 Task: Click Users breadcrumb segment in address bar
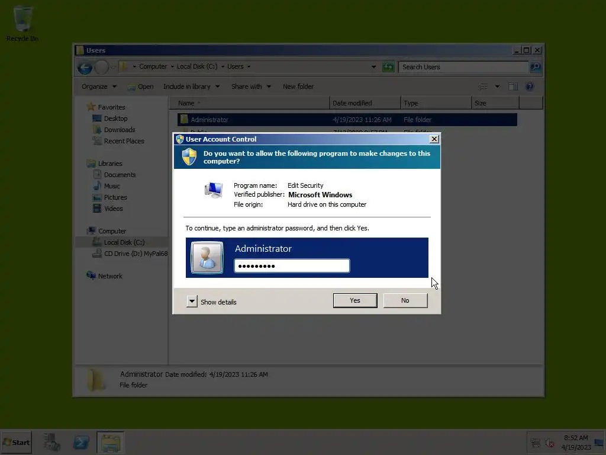(x=236, y=66)
